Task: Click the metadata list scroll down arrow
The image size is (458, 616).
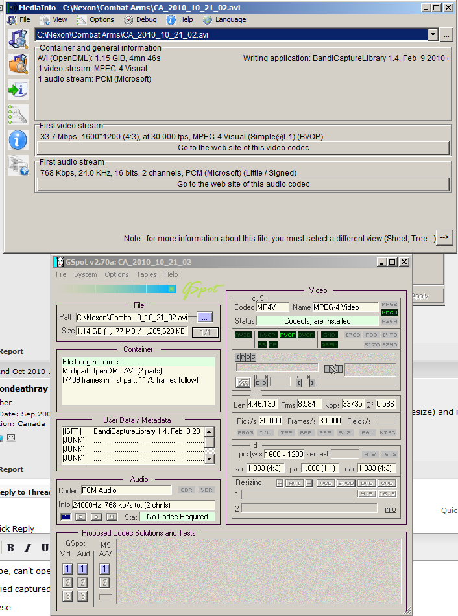Action: point(210,458)
